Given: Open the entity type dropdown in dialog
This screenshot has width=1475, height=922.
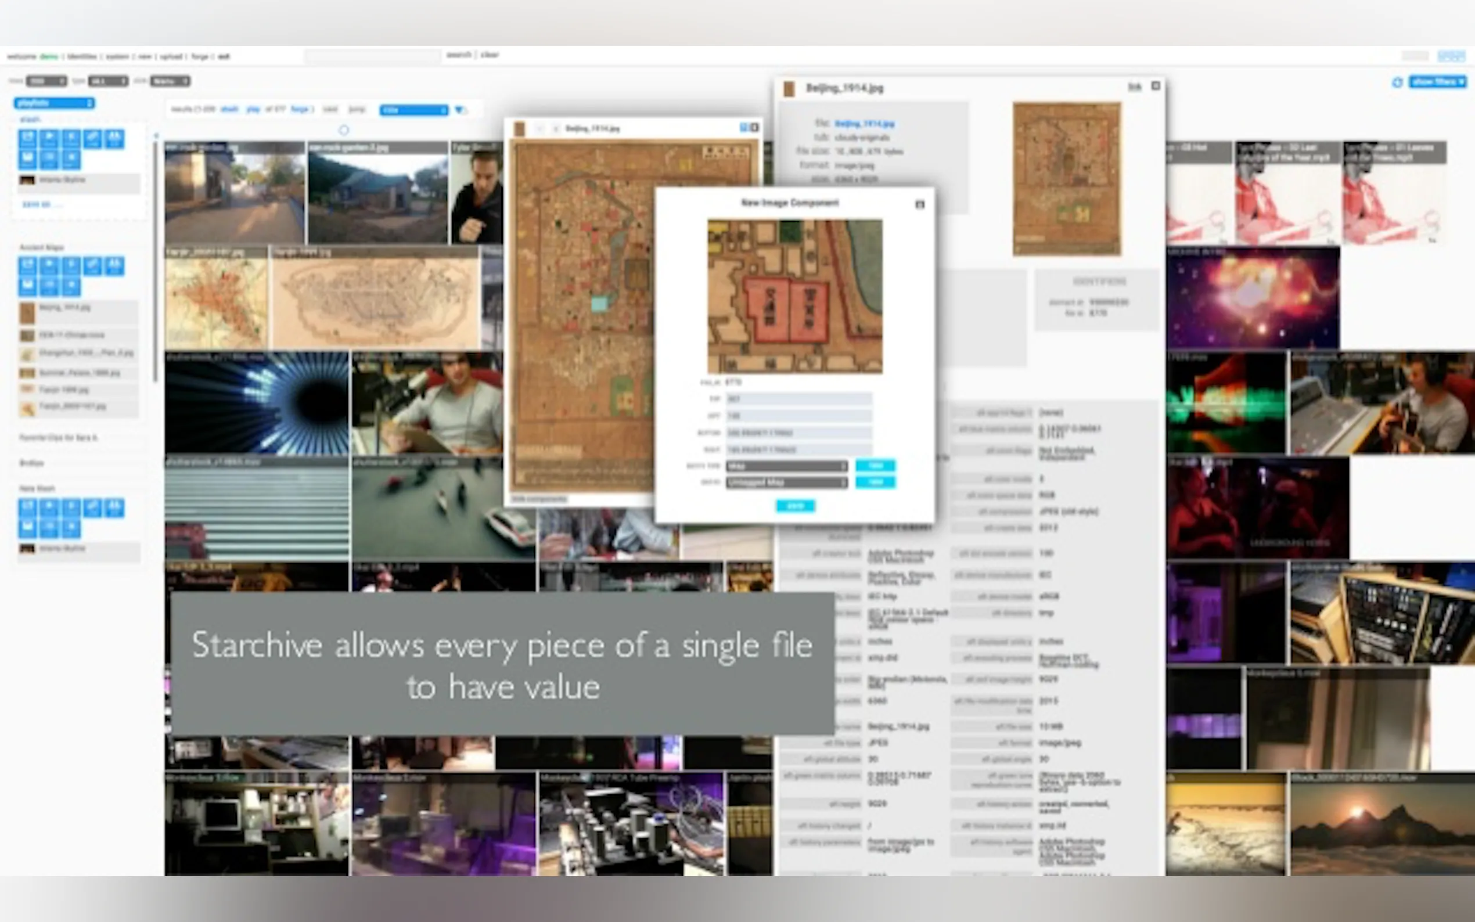Looking at the screenshot, I should pyautogui.click(x=786, y=466).
